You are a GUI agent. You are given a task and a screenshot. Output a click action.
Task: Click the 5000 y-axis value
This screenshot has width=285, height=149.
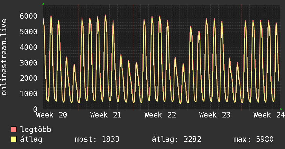(x=29, y=32)
